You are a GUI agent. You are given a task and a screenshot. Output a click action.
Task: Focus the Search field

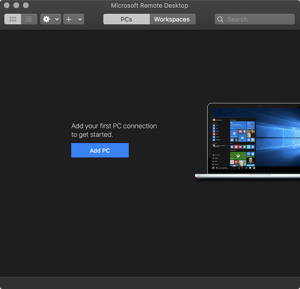pyautogui.click(x=255, y=19)
